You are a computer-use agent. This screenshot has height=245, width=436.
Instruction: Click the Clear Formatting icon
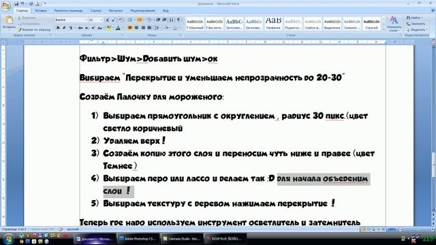click(x=121, y=20)
